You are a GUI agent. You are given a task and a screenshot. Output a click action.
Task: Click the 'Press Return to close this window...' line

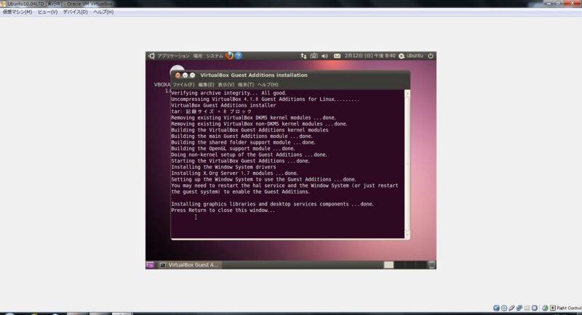tap(223, 210)
